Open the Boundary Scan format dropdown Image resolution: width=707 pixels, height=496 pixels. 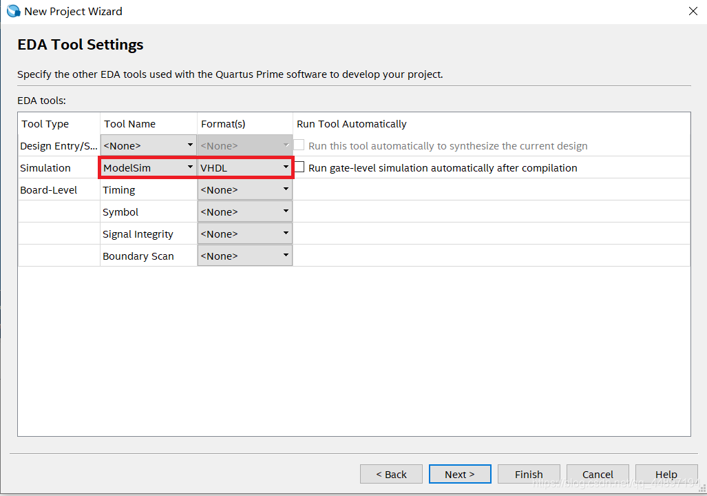click(x=245, y=256)
